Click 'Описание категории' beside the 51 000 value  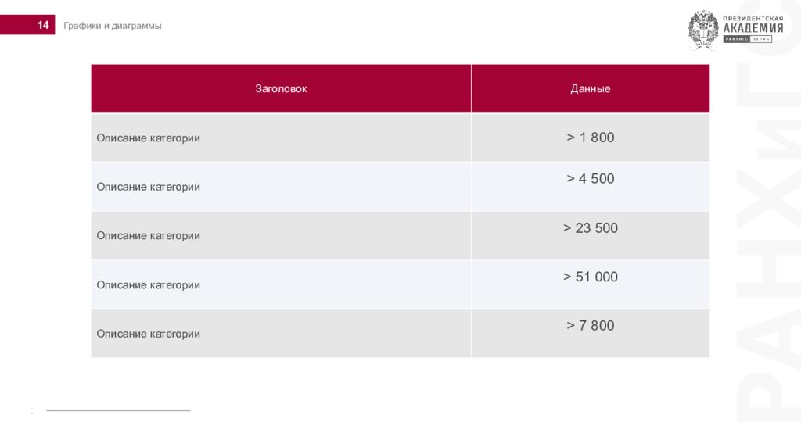(x=148, y=284)
